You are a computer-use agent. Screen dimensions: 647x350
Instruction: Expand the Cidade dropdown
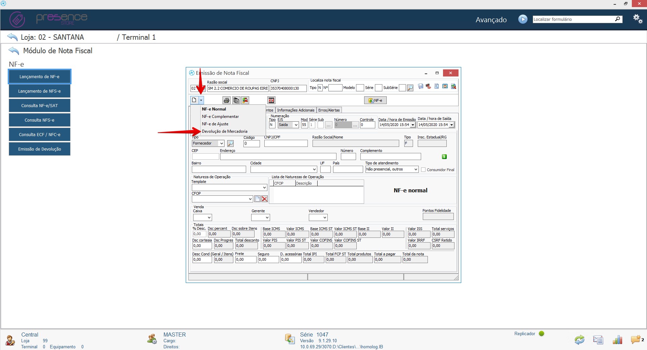(315, 169)
